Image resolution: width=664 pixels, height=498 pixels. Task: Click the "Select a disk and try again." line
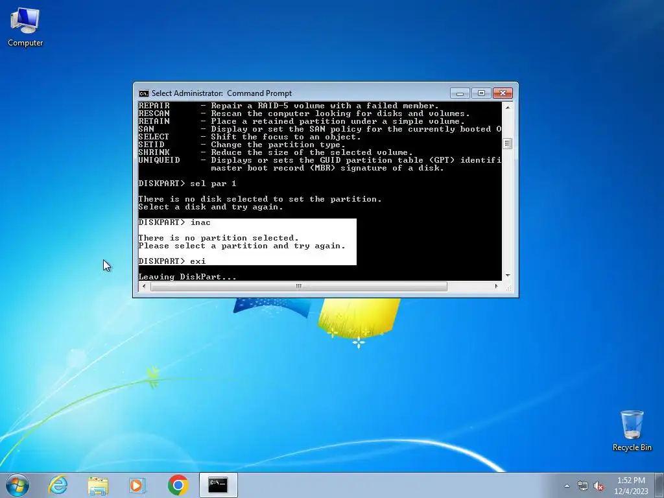click(211, 207)
